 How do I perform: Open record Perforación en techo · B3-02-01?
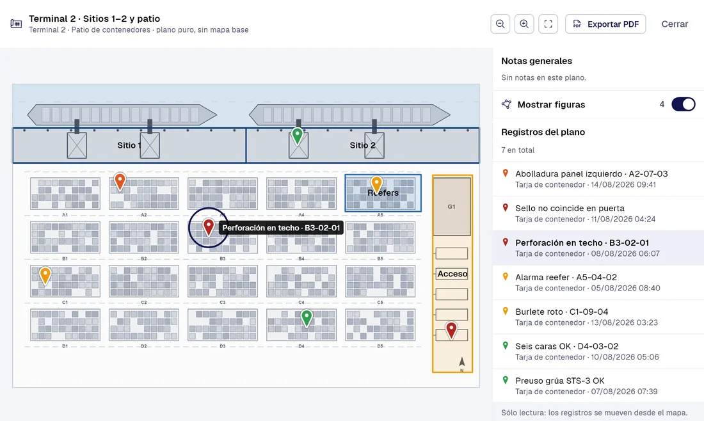tap(598, 248)
